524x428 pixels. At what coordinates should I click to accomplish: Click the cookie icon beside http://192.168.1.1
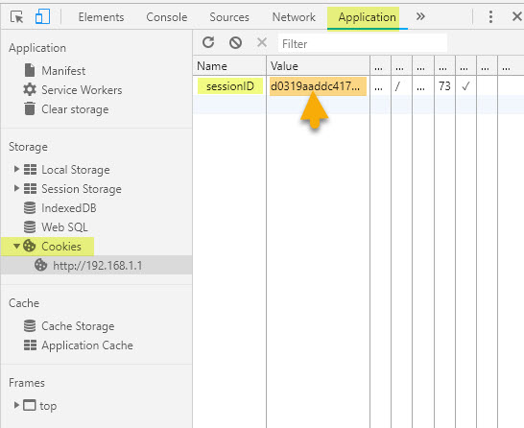pyautogui.click(x=40, y=265)
